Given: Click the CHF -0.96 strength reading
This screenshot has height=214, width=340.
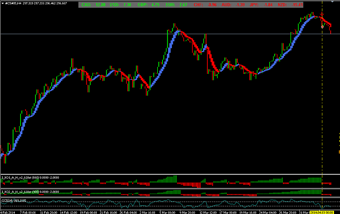Looking at the screenshot, I should [x=205, y=5].
